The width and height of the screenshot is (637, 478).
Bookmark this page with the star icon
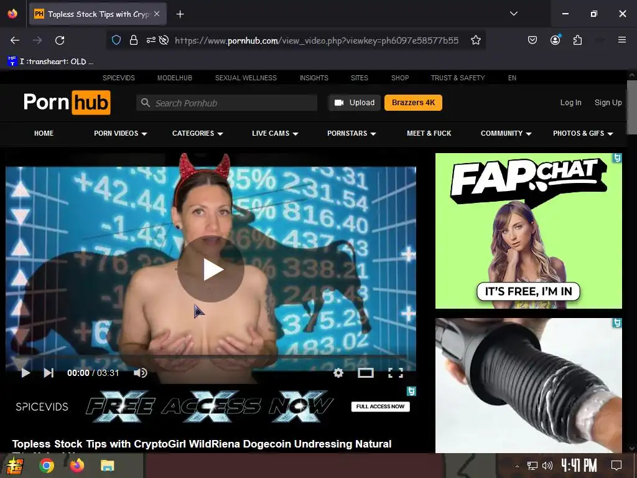[x=476, y=40]
